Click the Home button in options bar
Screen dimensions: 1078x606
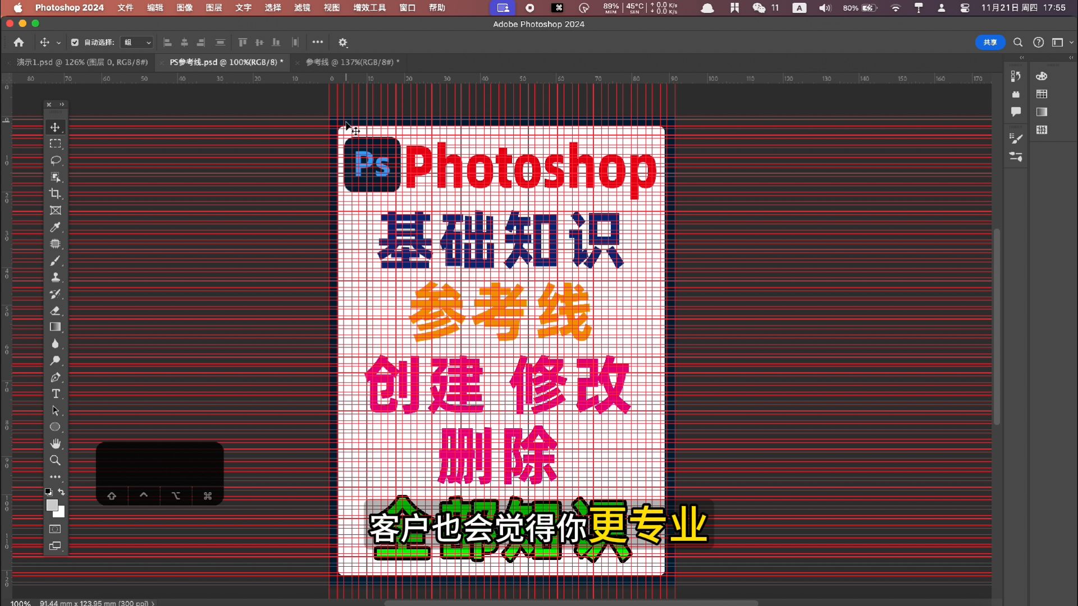coord(19,42)
